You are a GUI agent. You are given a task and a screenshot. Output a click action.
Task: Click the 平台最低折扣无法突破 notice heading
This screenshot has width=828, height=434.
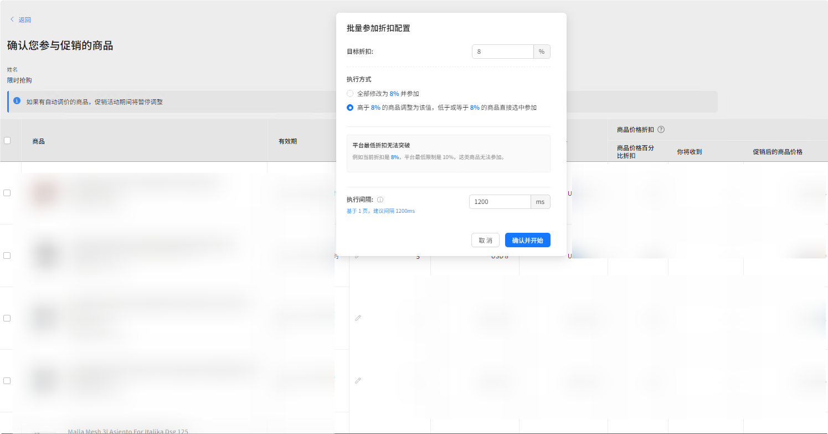pos(381,145)
